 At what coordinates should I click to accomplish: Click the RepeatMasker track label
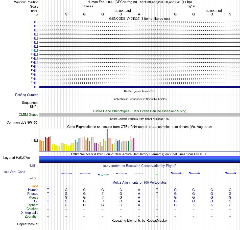[28, 224]
